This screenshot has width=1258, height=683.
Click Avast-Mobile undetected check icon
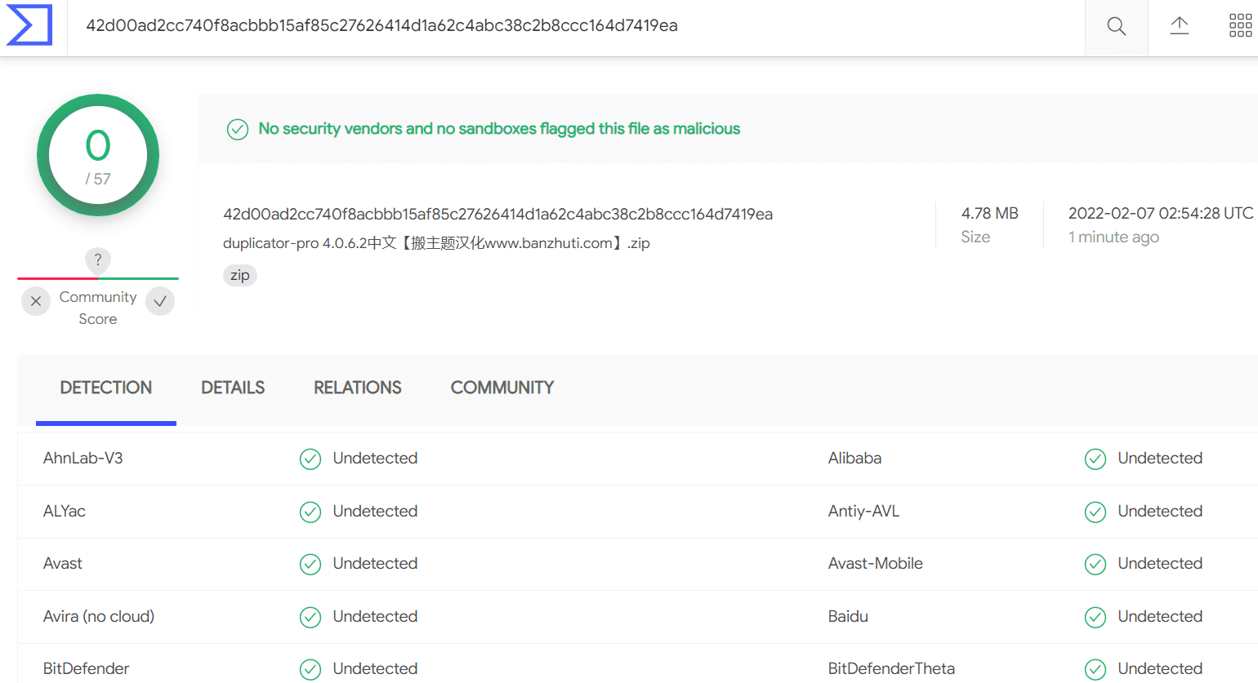1095,565
